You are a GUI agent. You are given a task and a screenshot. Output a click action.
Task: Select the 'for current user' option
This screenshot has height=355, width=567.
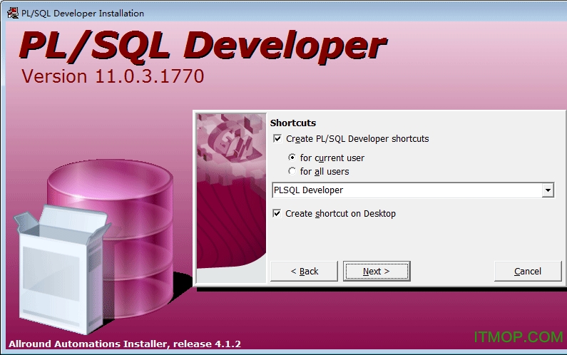point(292,158)
